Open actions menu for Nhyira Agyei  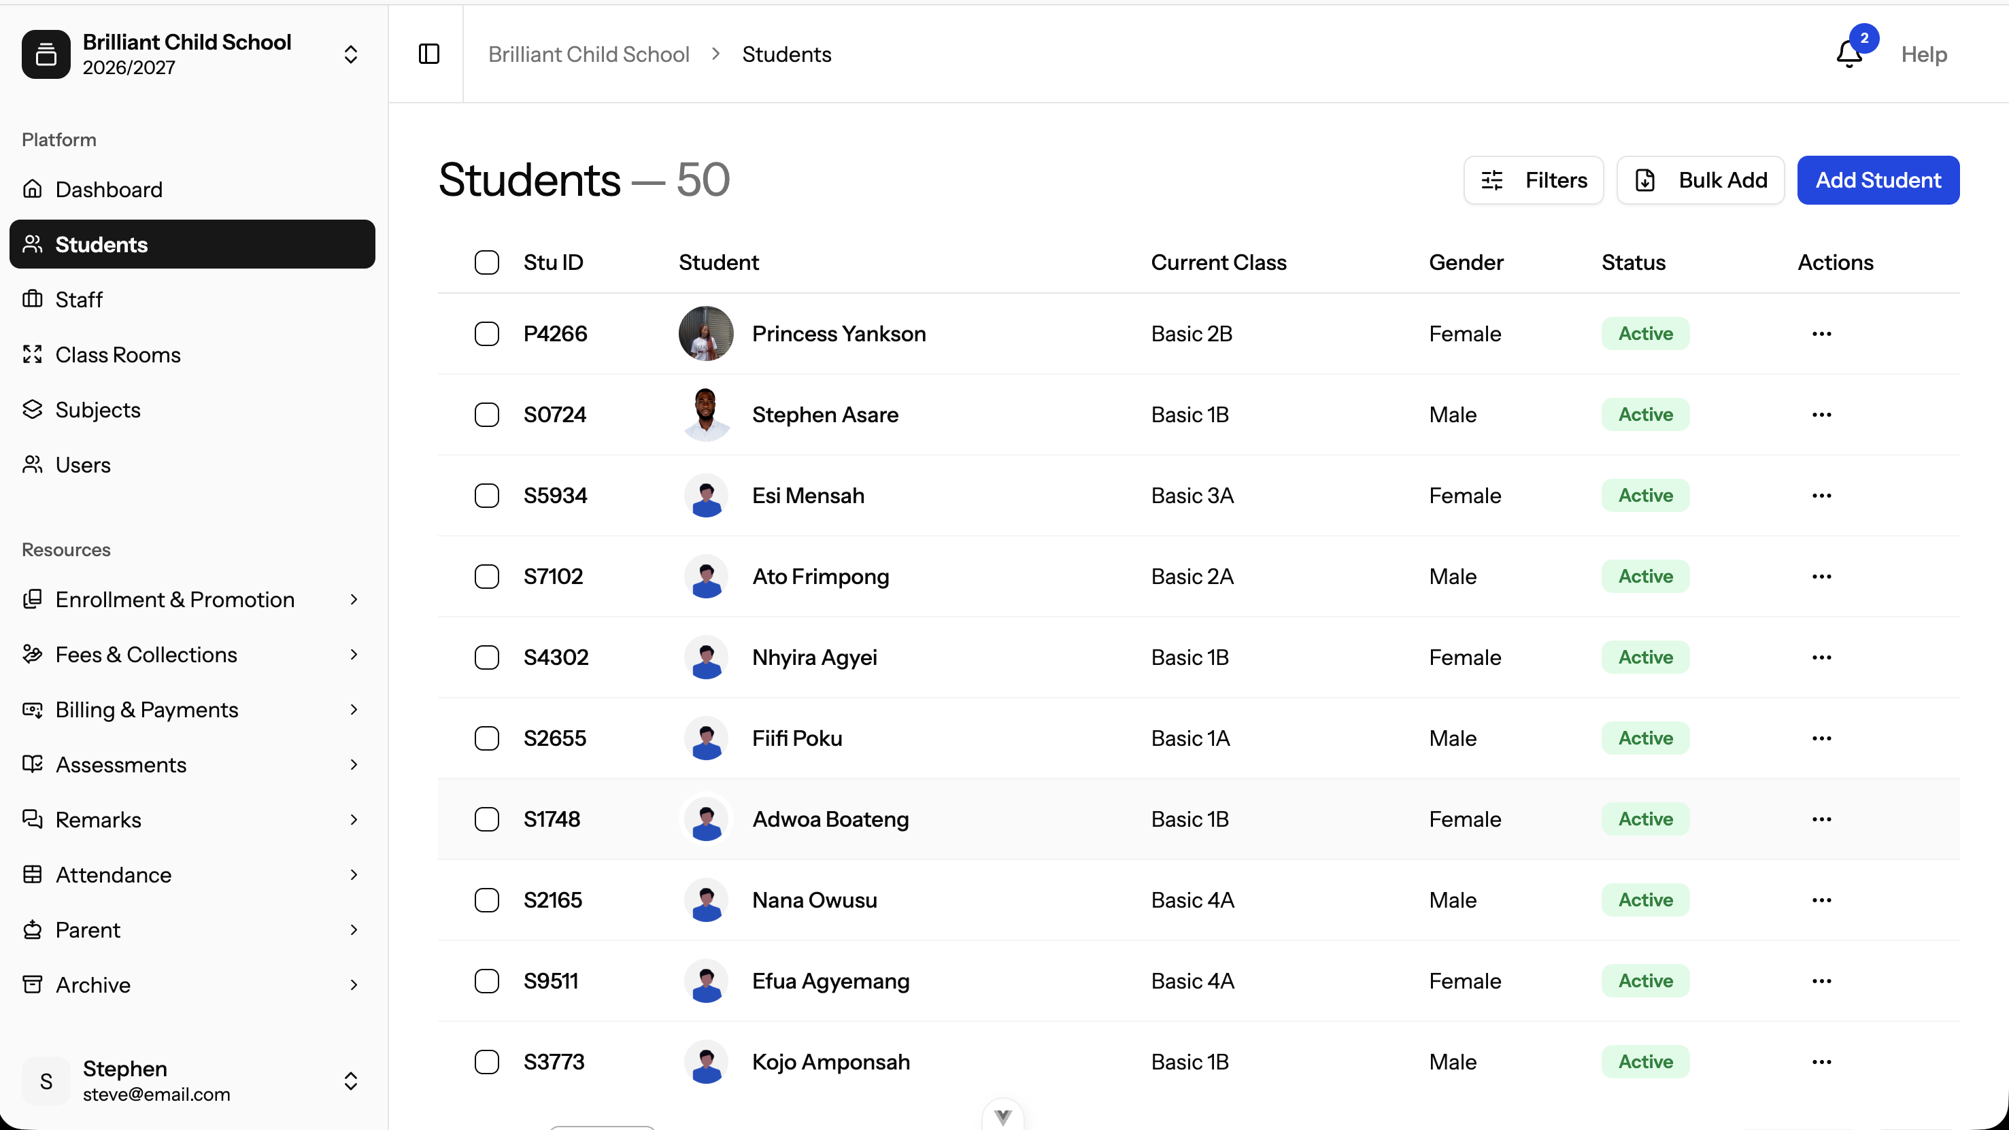(x=1822, y=657)
